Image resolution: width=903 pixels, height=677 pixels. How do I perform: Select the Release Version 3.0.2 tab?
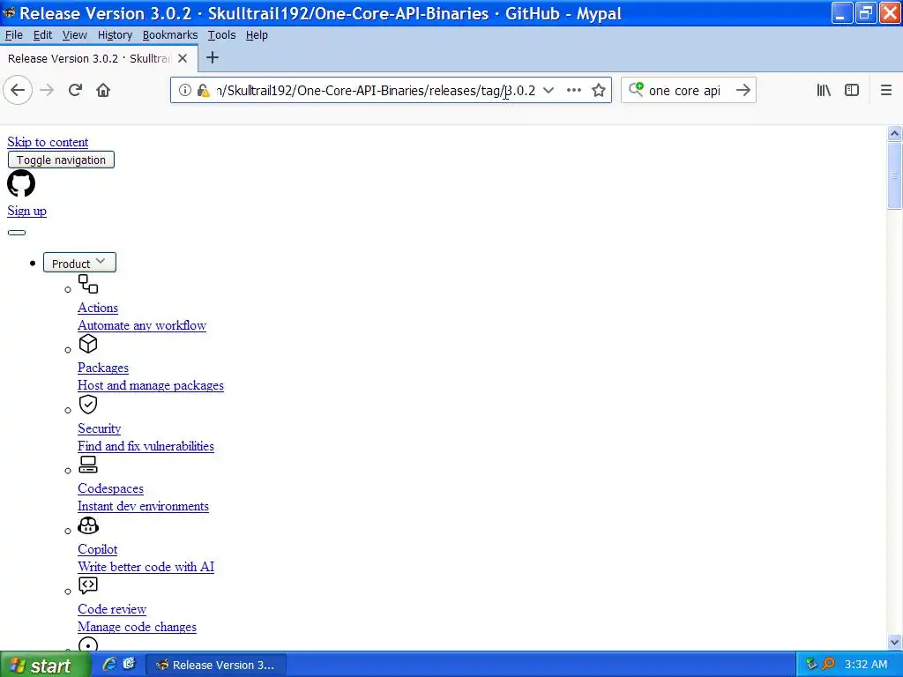[x=98, y=58]
